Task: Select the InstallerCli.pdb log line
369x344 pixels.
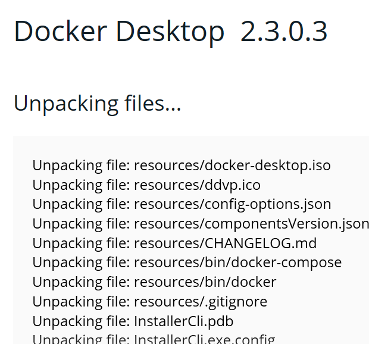Action: click(x=133, y=321)
